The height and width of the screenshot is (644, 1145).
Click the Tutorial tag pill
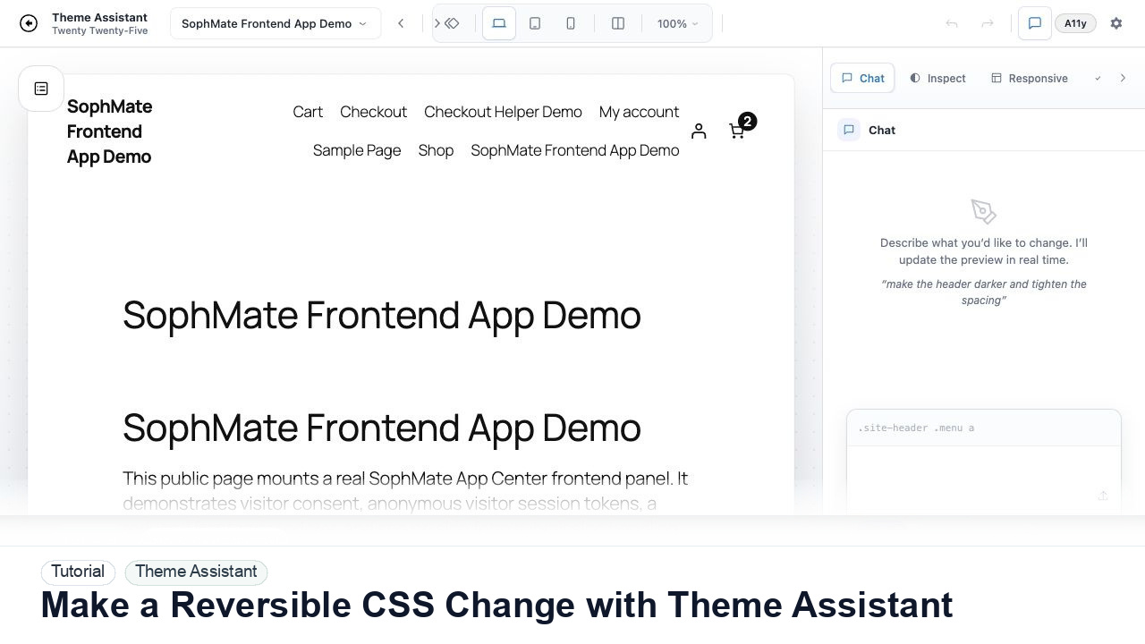coord(78,572)
